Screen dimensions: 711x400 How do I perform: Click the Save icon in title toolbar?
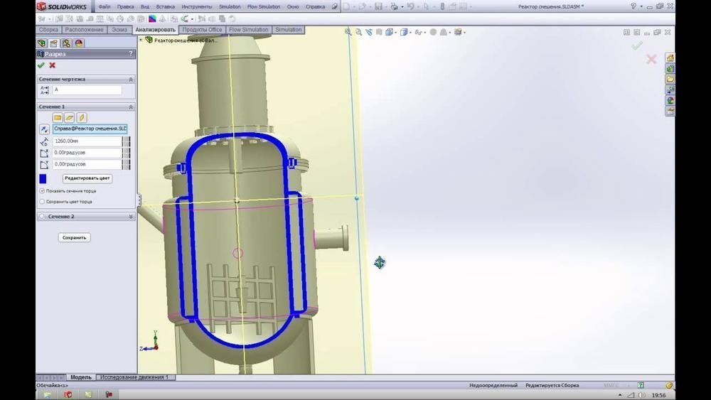tap(378, 7)
